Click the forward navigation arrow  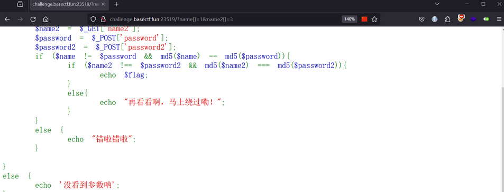[20, 19]
